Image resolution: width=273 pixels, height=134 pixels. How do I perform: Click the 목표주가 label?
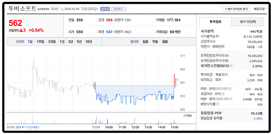[221, 75]
